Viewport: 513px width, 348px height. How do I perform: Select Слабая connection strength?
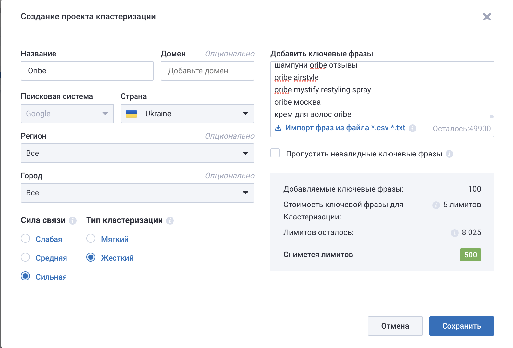point(25,239)
